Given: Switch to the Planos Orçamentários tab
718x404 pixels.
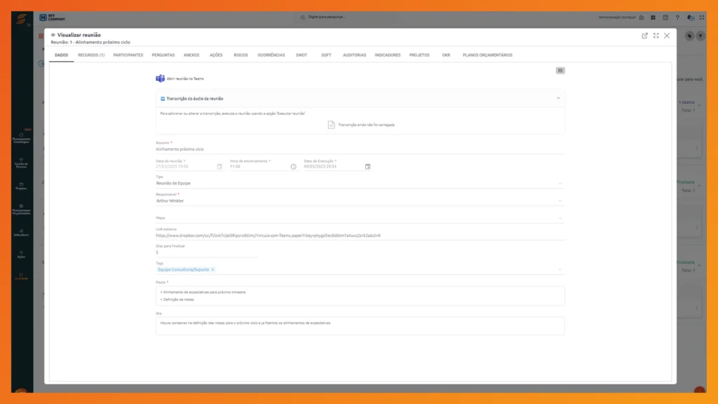Looking at the screenshot, I should tap(487, 55).
